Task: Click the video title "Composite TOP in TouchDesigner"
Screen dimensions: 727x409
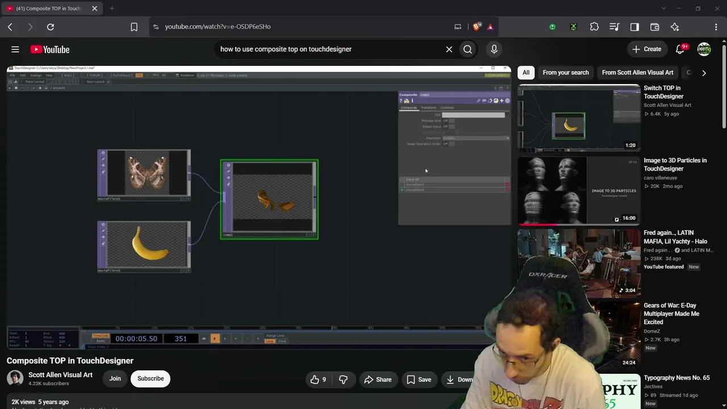Action: point(70,361)
